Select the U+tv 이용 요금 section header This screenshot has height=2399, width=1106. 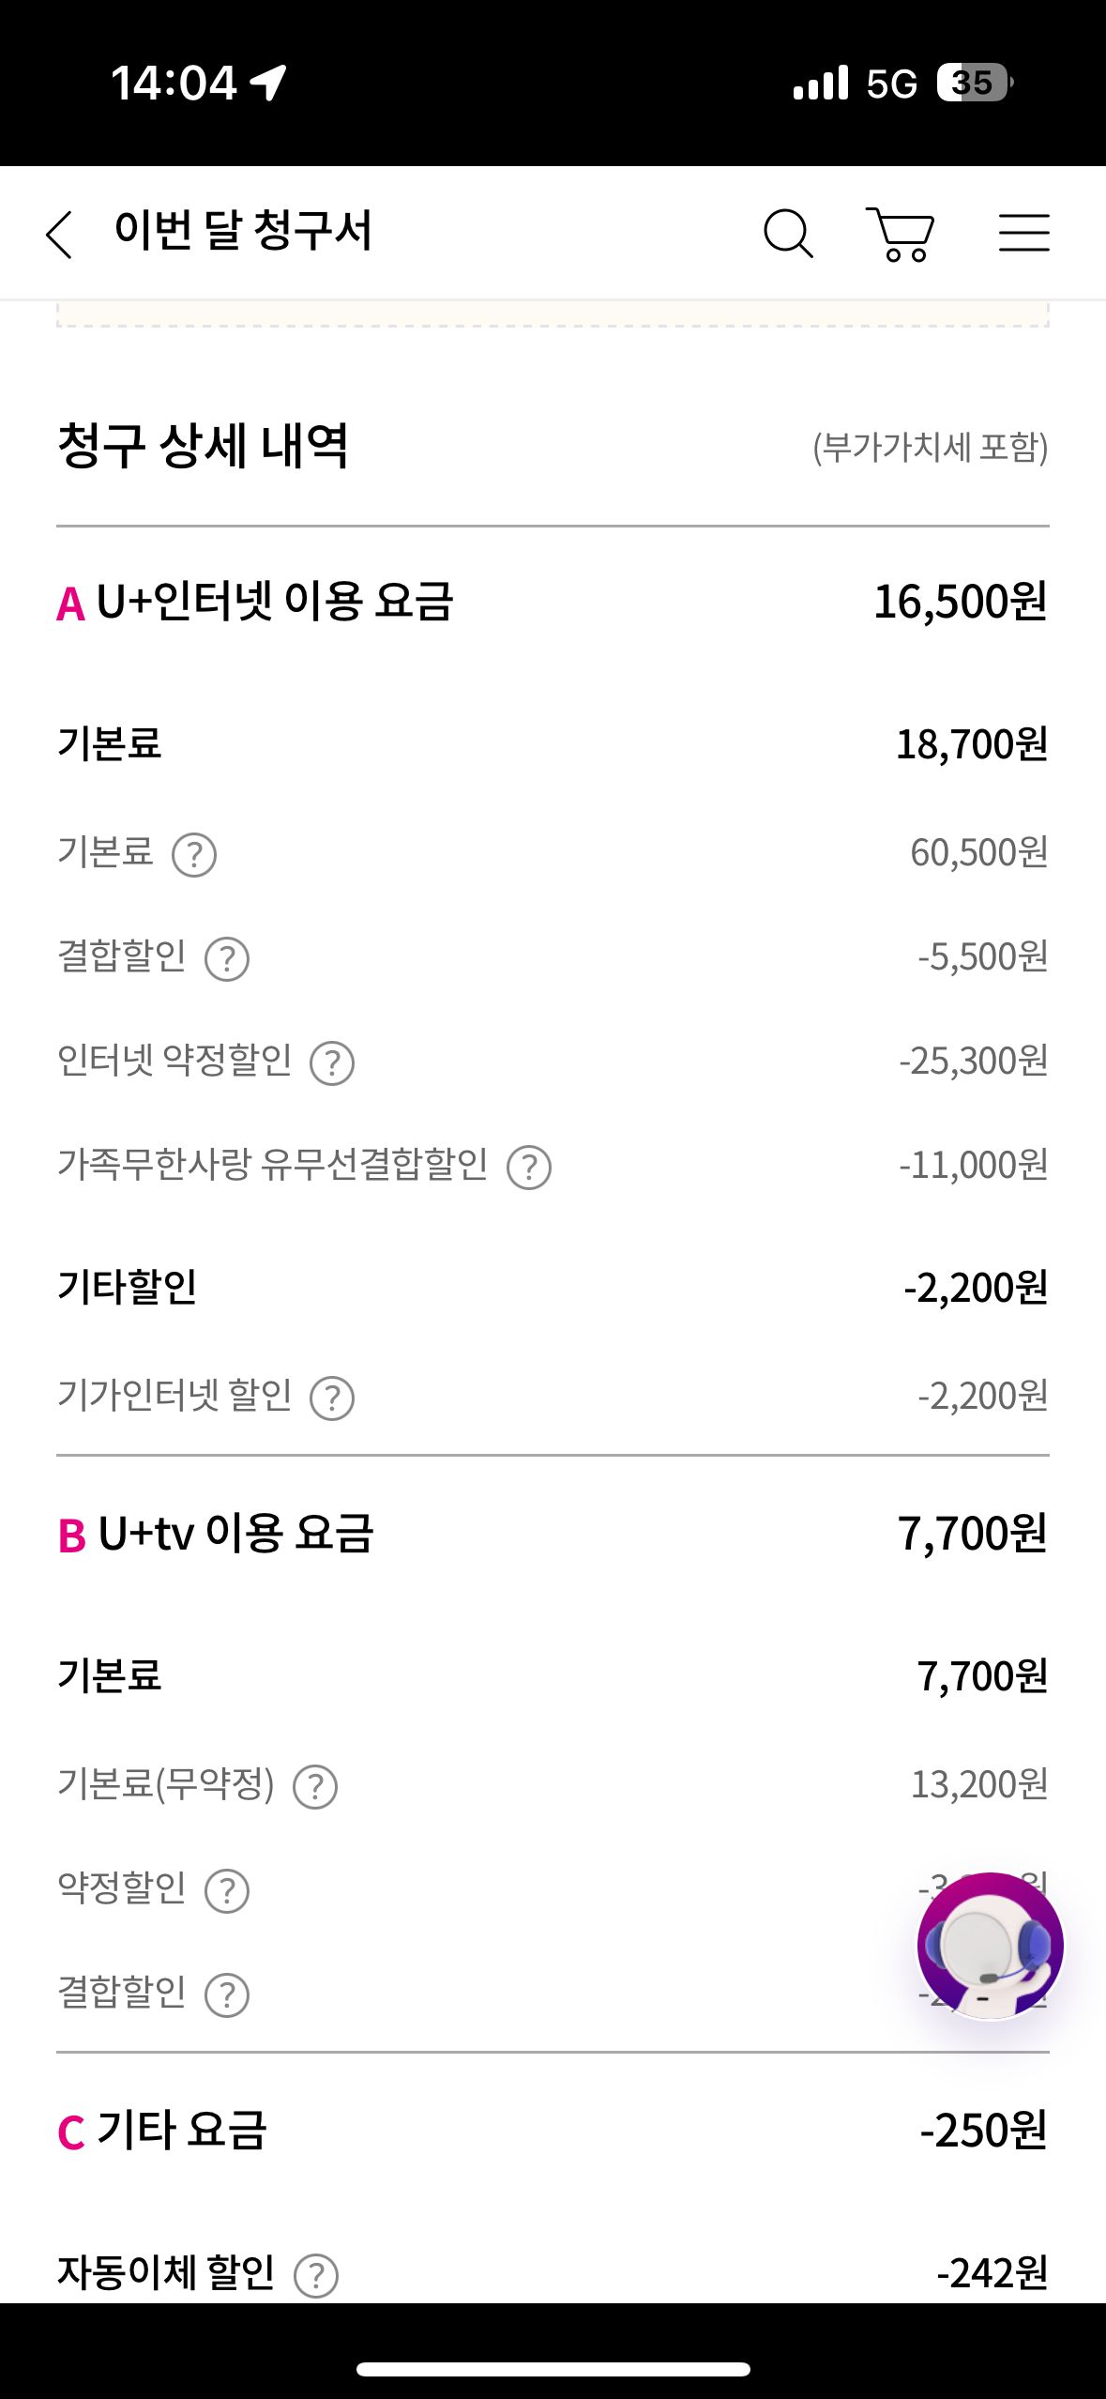click(x=235, y=1535)
